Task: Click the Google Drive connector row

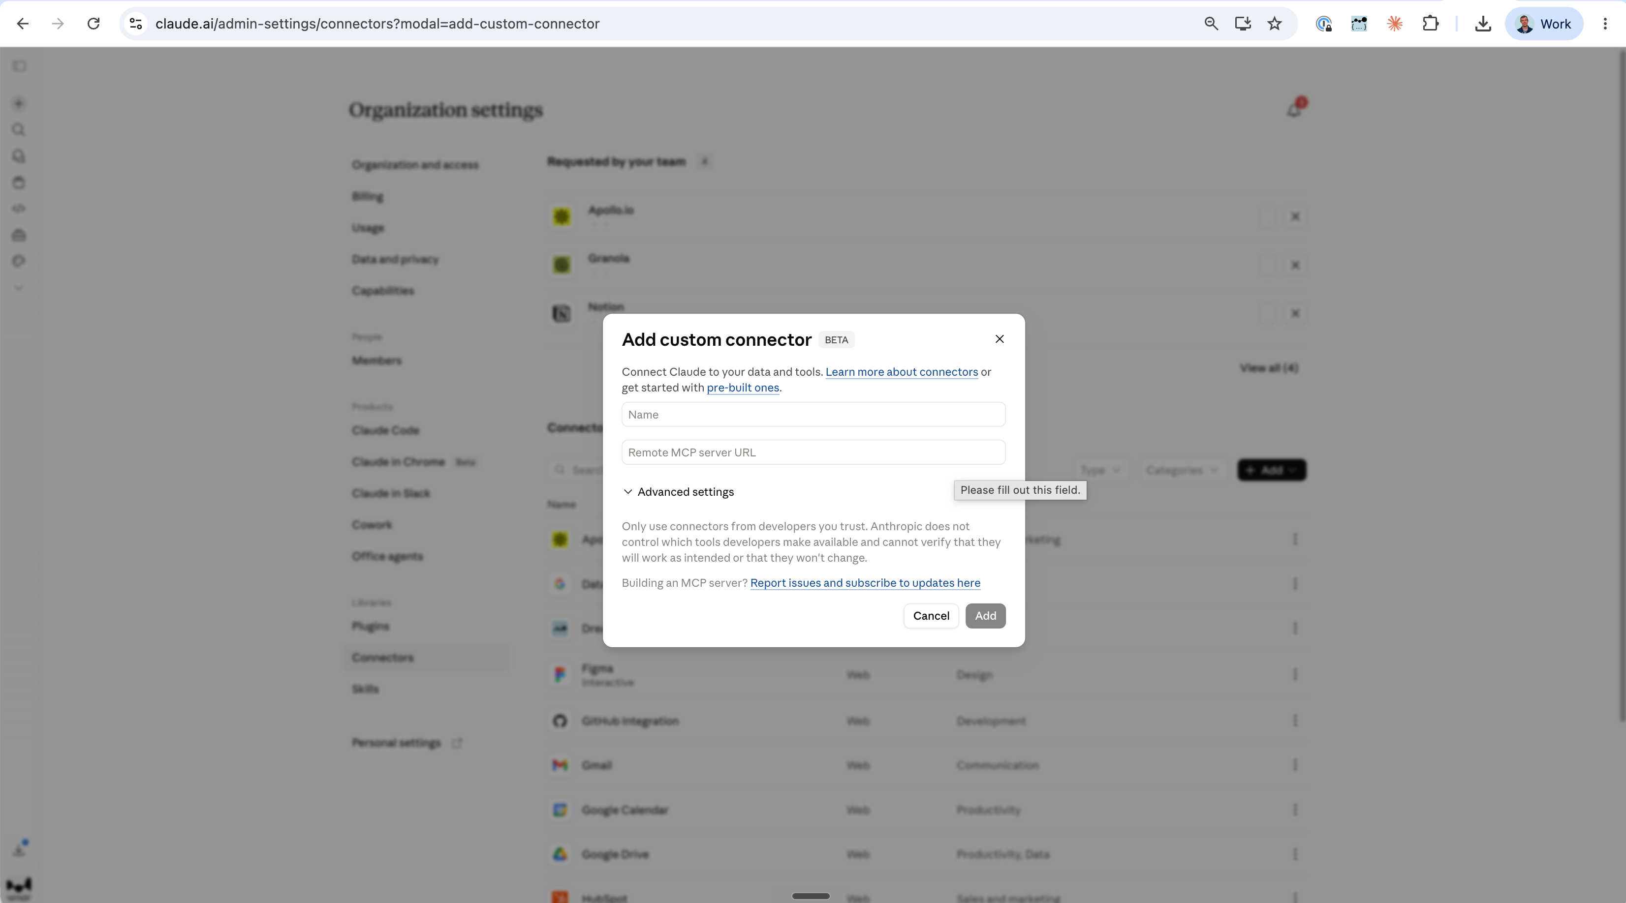Action: click(x=927, y=854)
